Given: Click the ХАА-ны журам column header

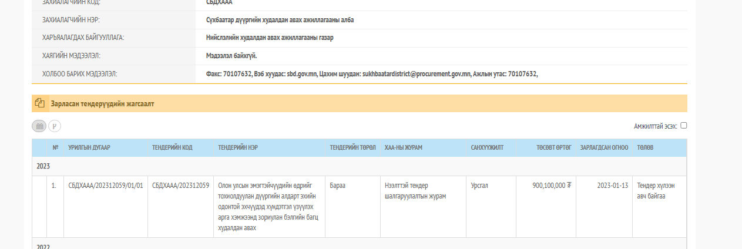Looking at the screenshot, I should click(x=404, y=147).
